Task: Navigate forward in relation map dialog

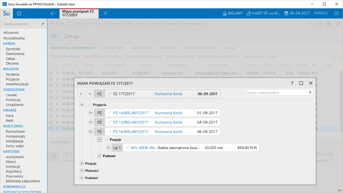Action: point(89,94)
